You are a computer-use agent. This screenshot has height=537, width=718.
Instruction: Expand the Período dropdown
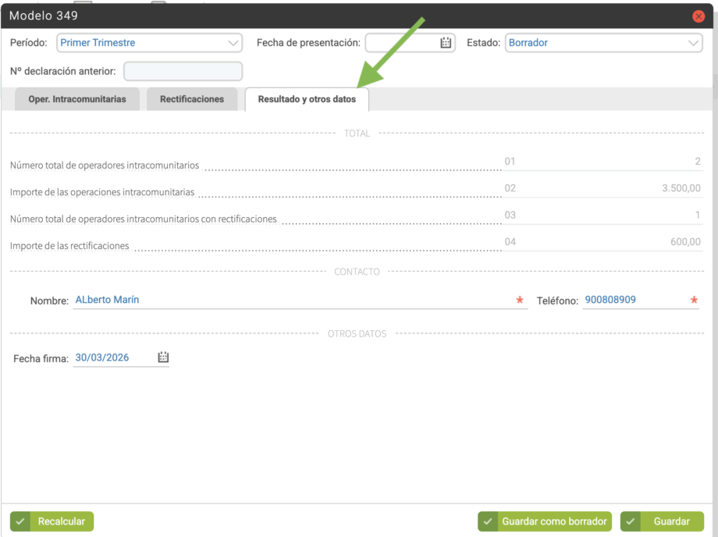[149, 43]
